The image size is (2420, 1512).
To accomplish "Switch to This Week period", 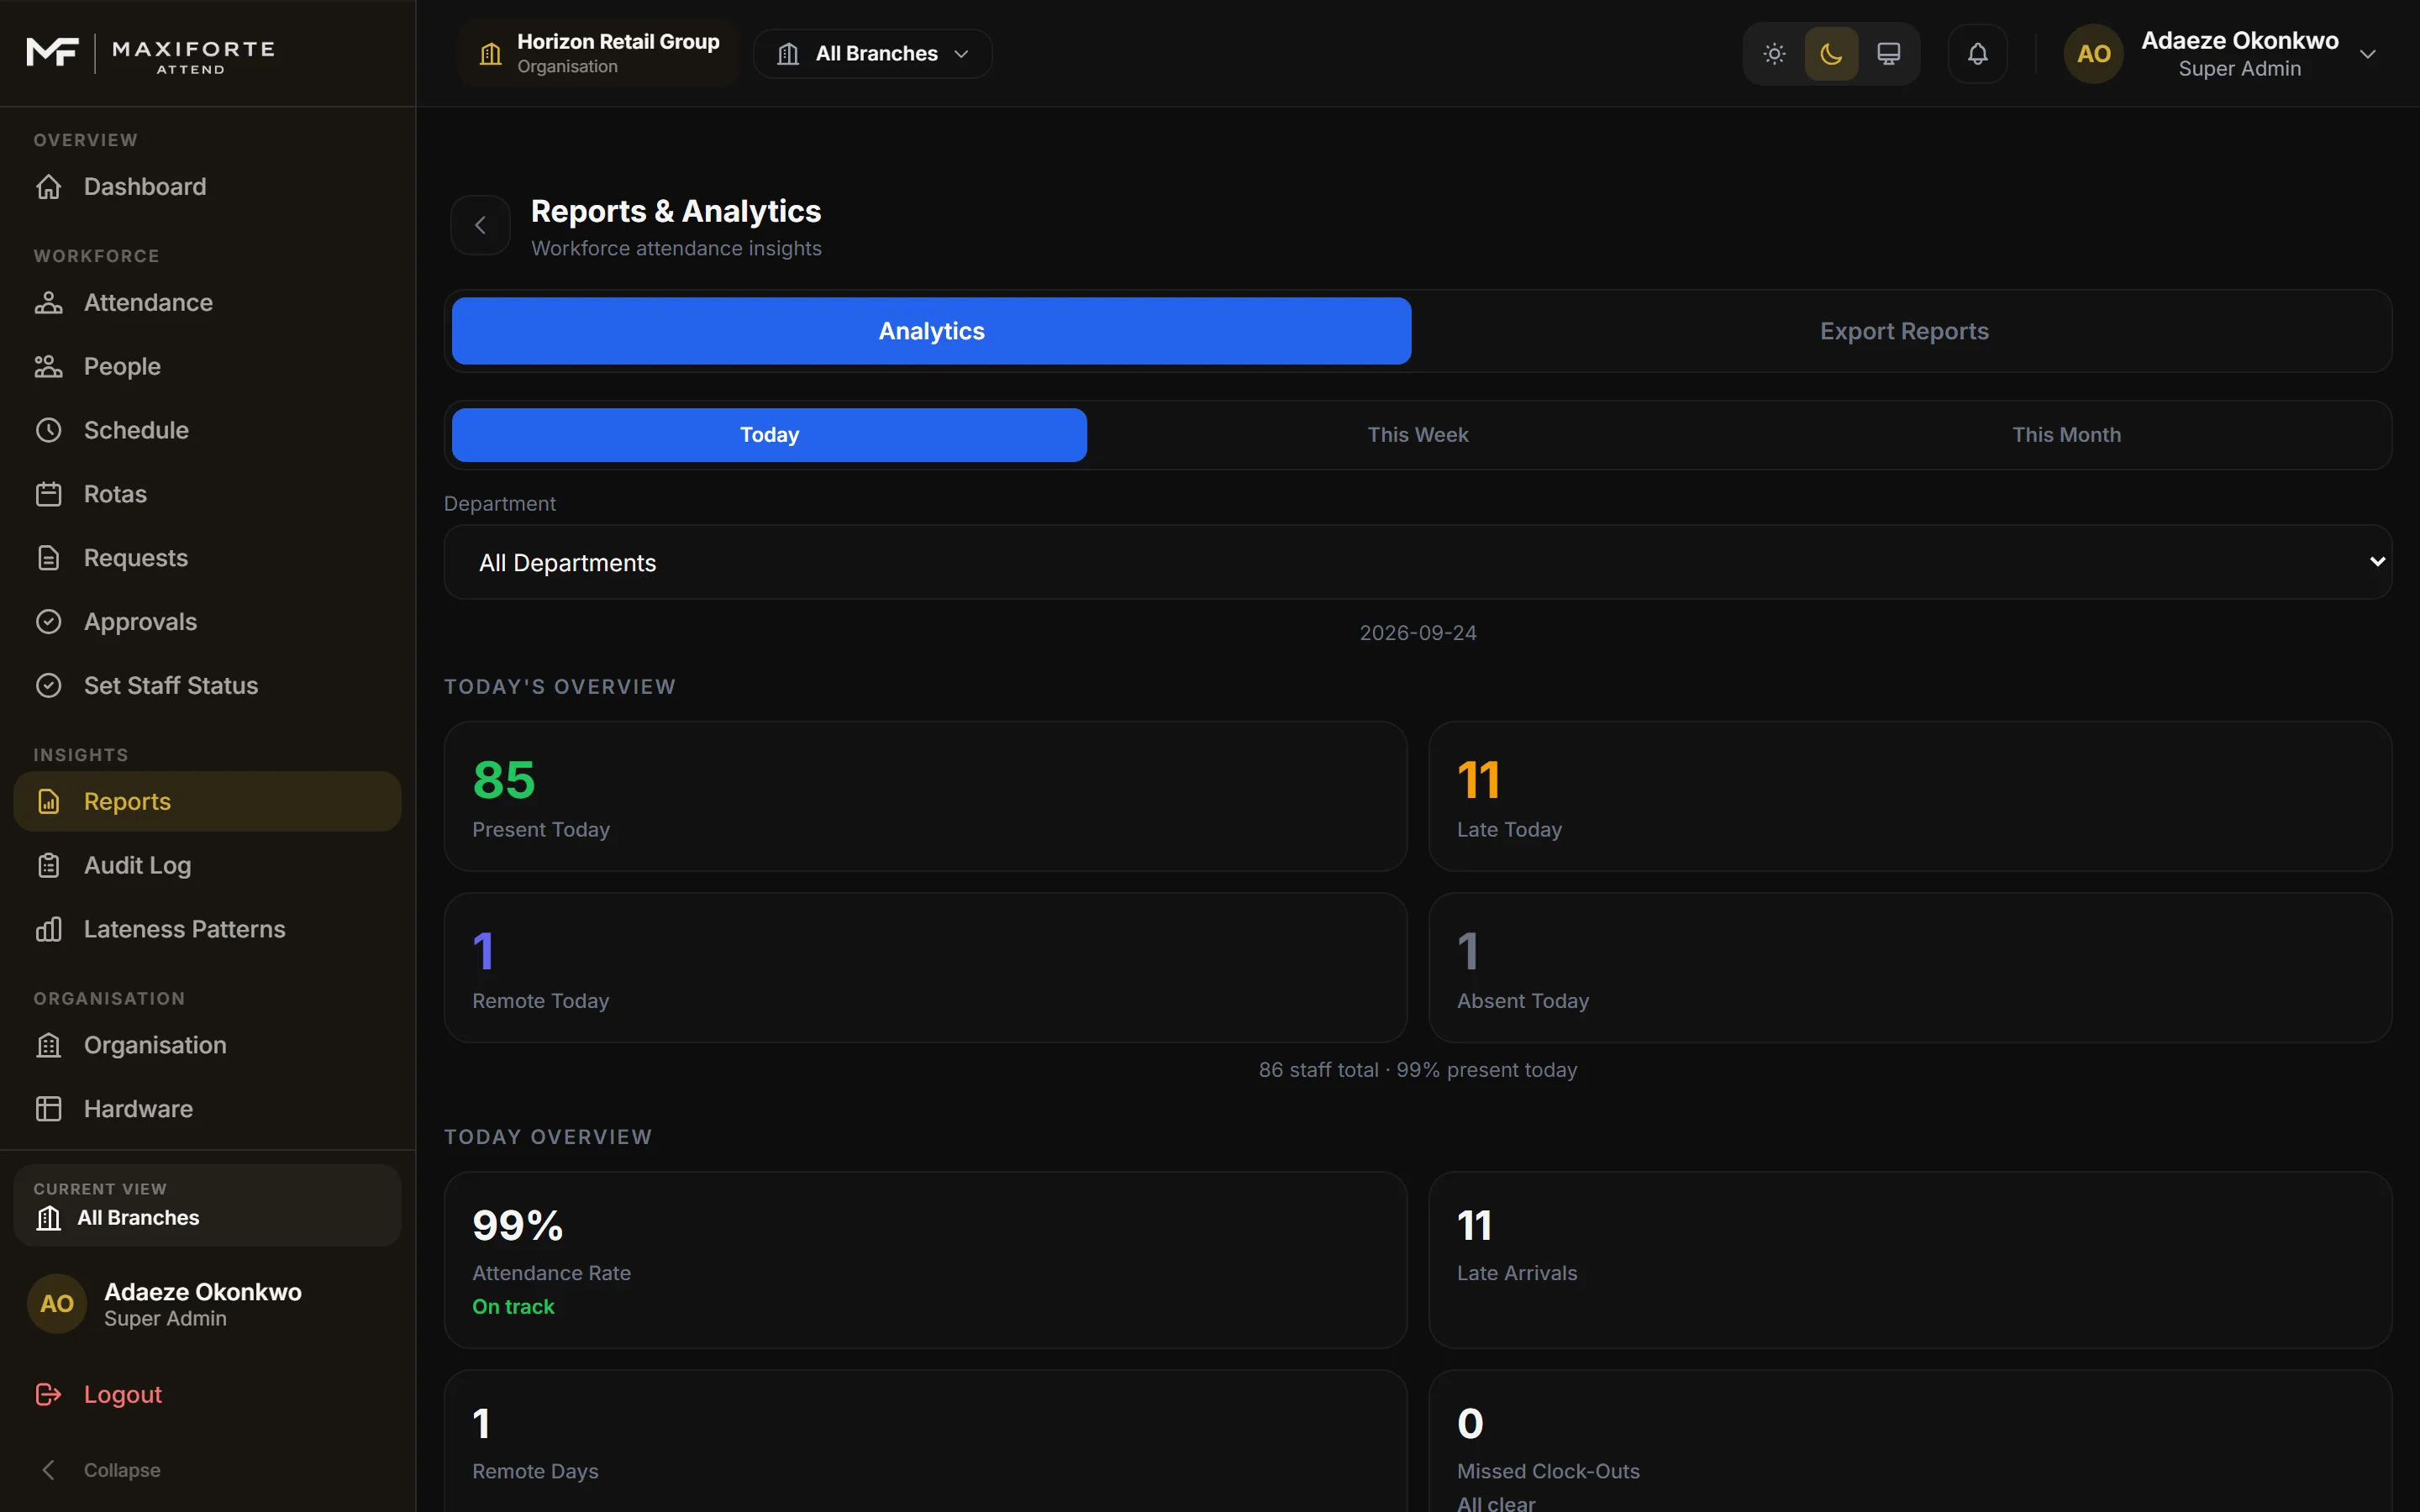I will pos(1418,435).
